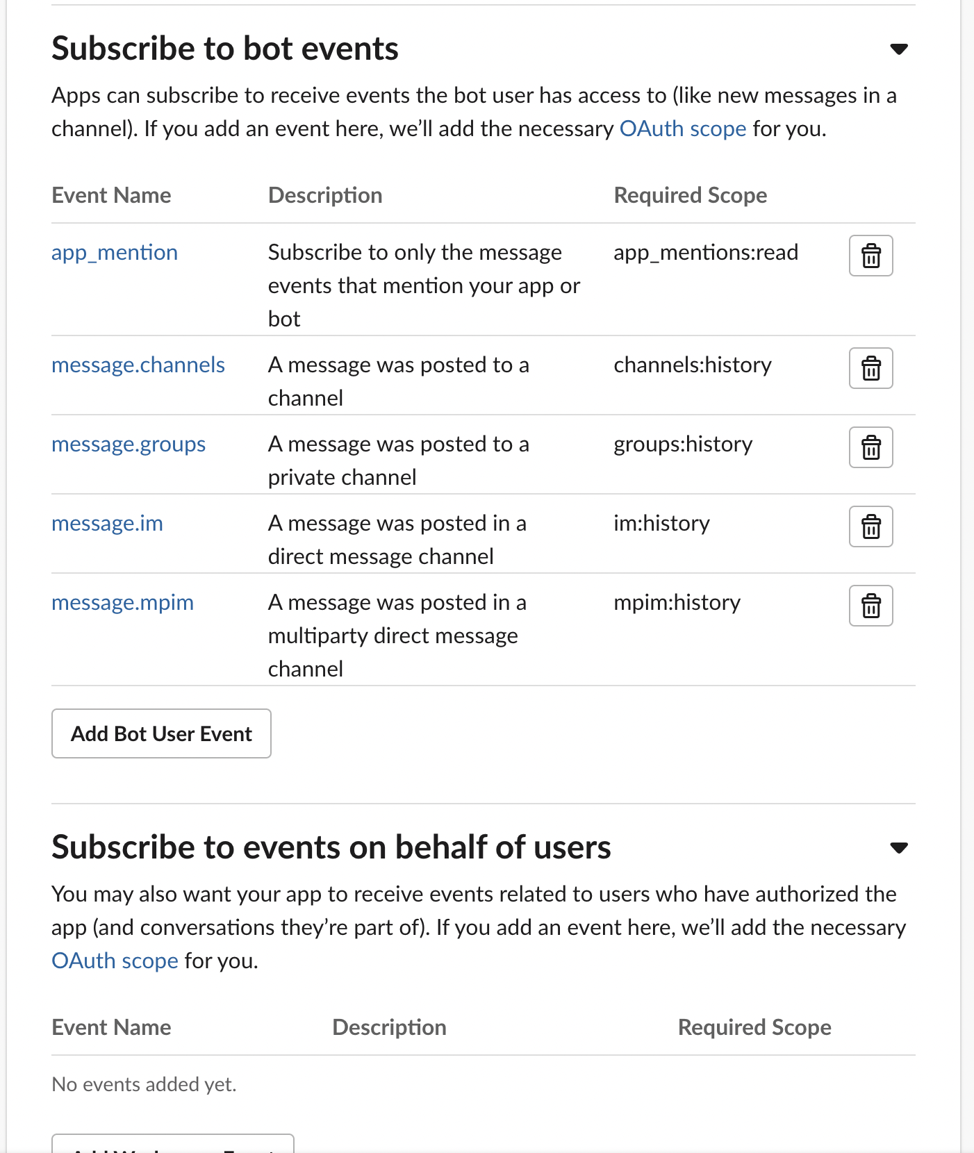The image size is (974, 1153).
Task: Click the chevron beside Subscribe to bot events heading
Action: tap(898, 49)
